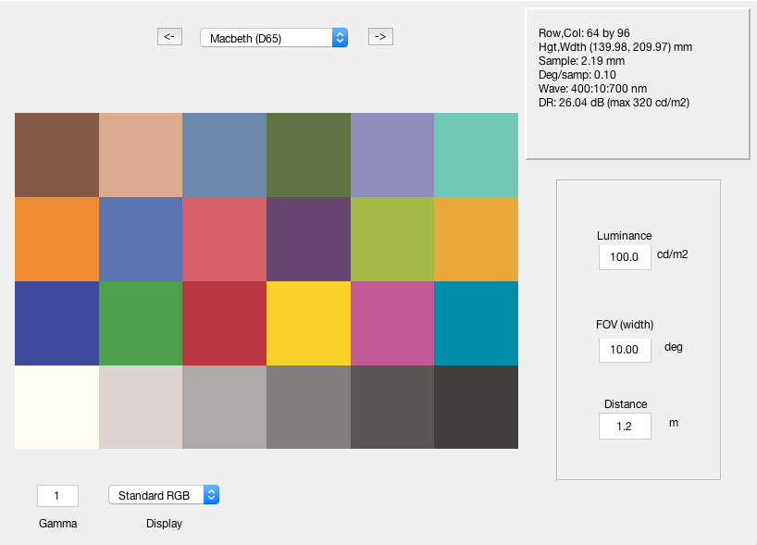Click the lavender blue flower patch
Image resolution: width=757 pixels, height=545 pixels.
click(392, 155)
